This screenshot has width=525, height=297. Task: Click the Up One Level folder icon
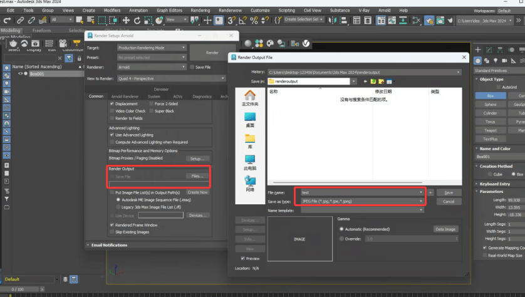[373, 81]
